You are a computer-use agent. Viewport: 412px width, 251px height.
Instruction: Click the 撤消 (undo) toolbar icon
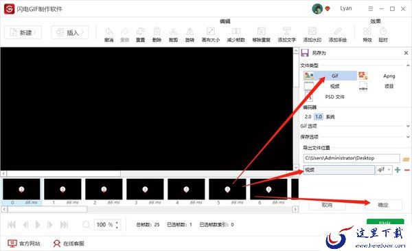[x=108, y=32]
